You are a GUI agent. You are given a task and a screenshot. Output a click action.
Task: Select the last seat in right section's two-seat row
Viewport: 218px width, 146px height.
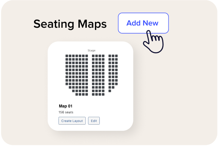pyautogui.click(x=113, y=88)
